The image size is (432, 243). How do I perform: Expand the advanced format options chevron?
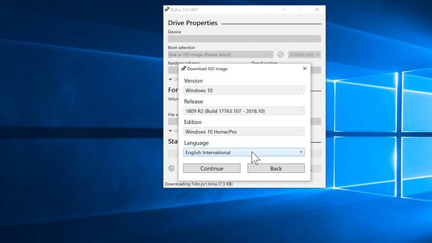pos(170,130)
